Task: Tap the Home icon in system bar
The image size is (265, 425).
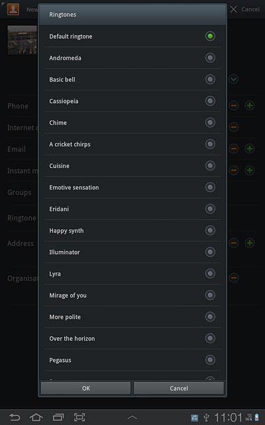Action: pyautogui.click(x=36, y=417)
